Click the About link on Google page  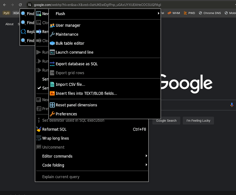pyautogui.click(x=9, y=24)
